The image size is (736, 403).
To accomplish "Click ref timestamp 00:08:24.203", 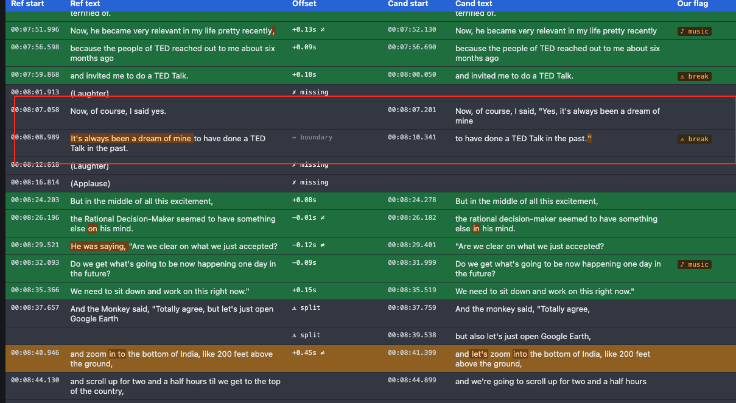I will coord(35,200).
